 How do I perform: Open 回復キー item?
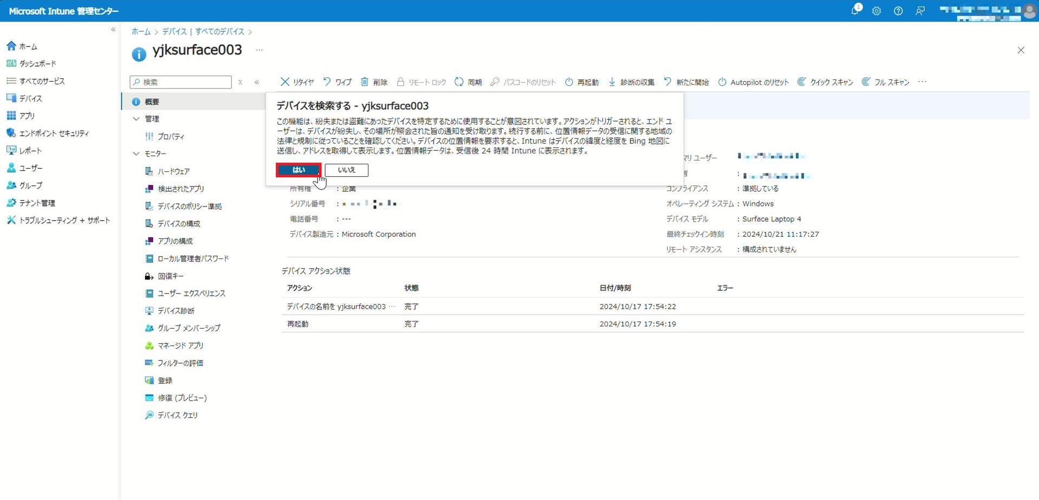[x=165, y=276]
